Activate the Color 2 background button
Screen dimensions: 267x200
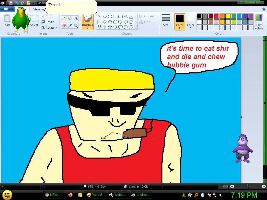pos(191,22)
